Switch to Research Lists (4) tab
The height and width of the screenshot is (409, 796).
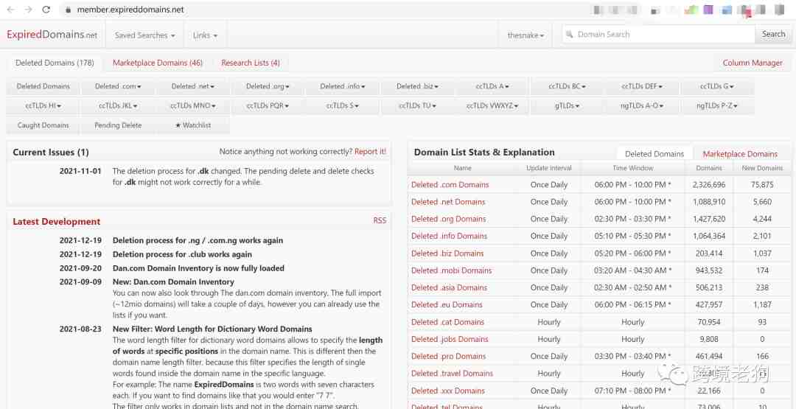[251, 63]
